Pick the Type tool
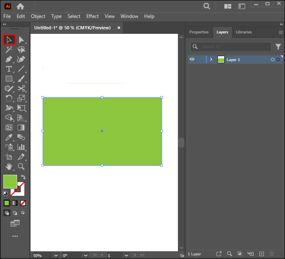 click(9, 69)
